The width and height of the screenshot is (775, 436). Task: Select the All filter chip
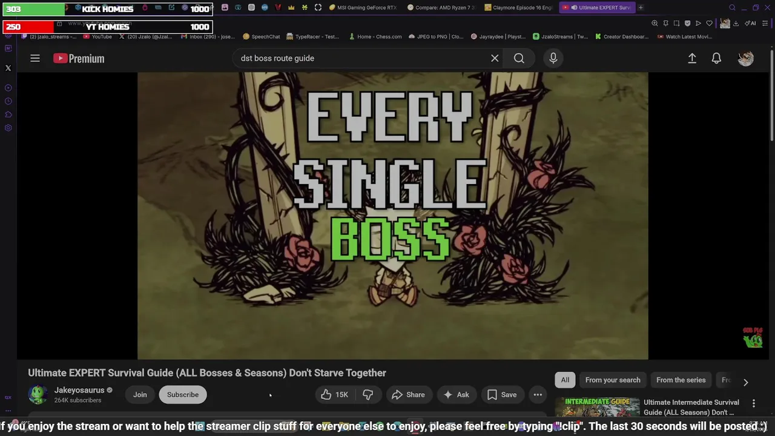565,380
